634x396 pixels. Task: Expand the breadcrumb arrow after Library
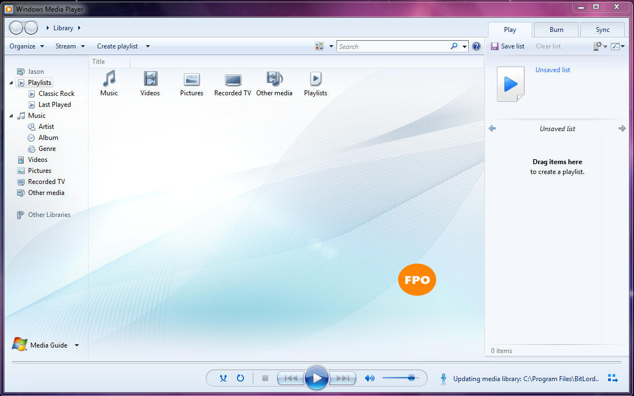(79, 28)
